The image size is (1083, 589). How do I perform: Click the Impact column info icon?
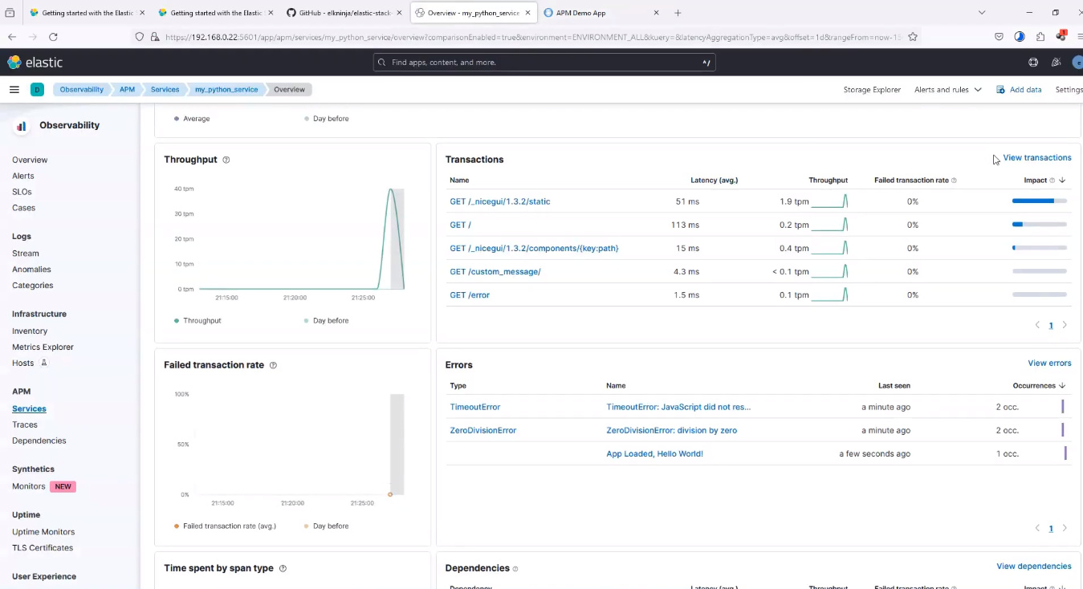coord(1052,181)
